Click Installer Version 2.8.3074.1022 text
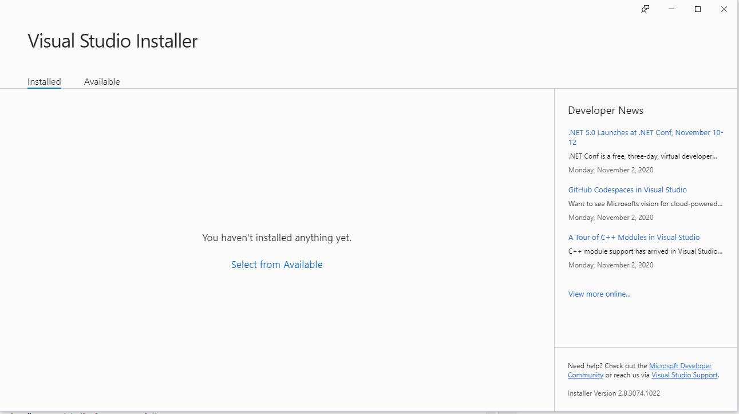The image size is (739, 414). point(614,393)
